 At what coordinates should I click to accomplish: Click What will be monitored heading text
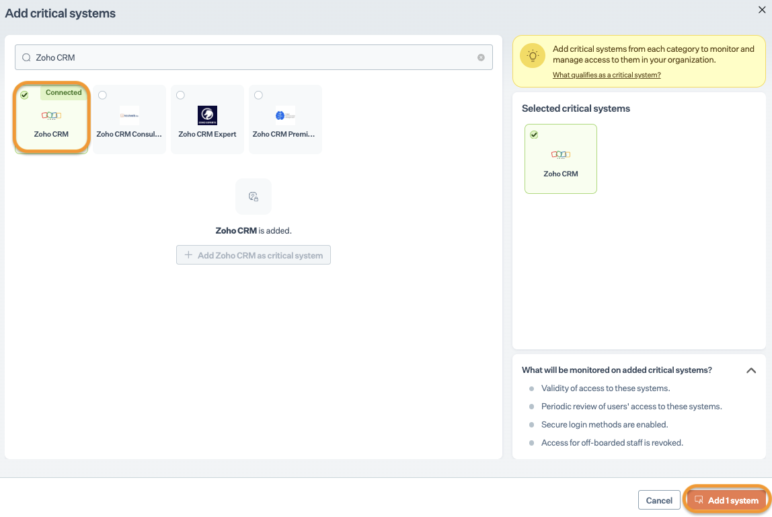[617, 370]
